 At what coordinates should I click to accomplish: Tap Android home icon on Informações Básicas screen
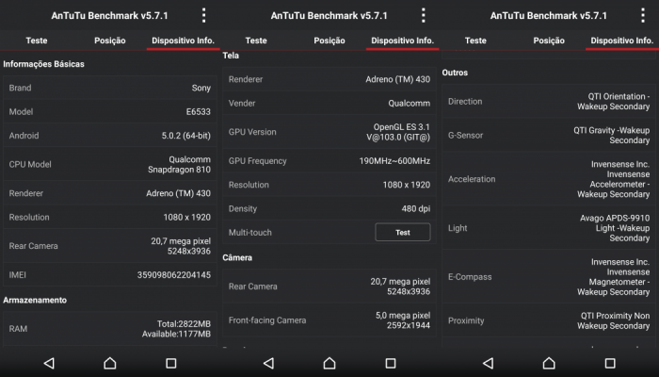click(110, 363)
